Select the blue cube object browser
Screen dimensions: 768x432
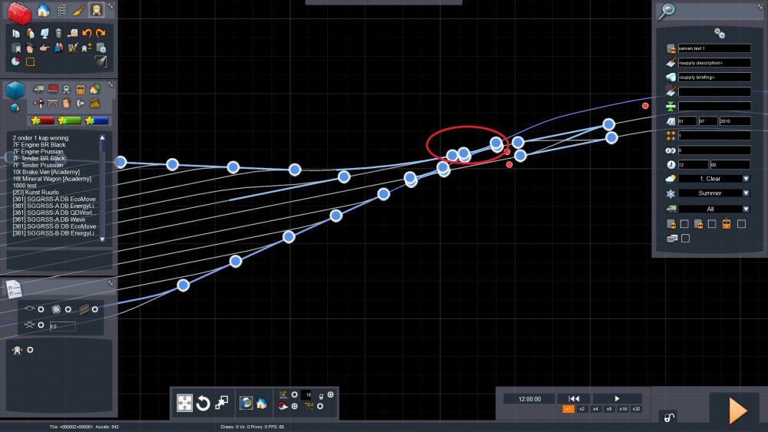point(15,91)
